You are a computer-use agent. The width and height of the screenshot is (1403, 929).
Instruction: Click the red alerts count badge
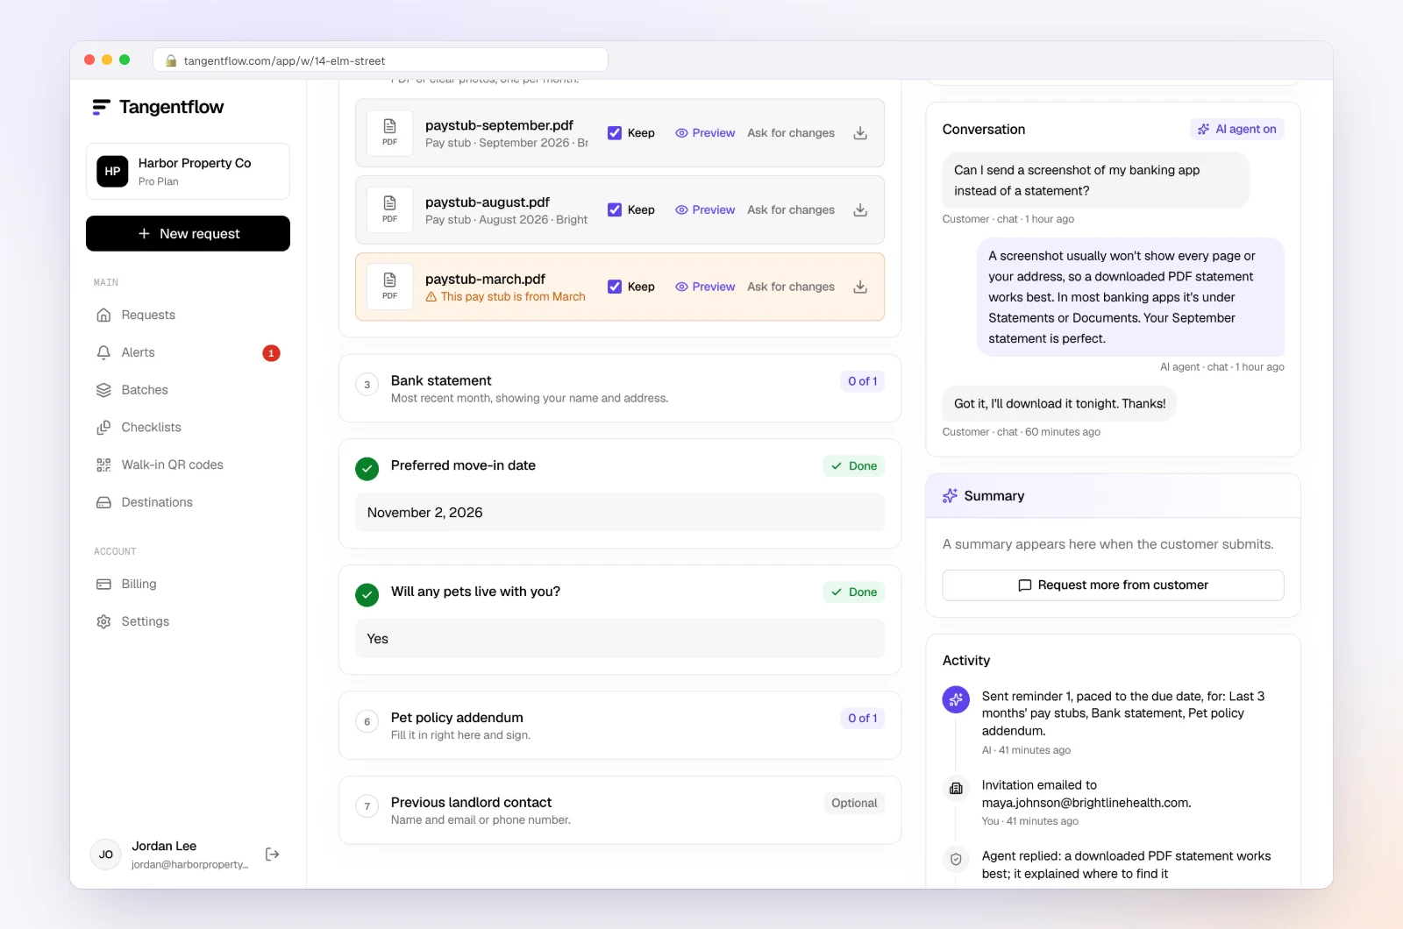pos(271,353)
